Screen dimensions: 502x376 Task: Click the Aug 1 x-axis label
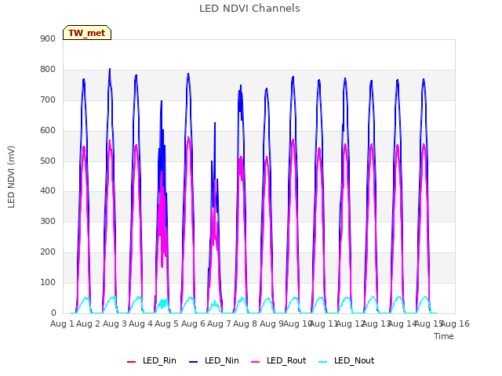click(62, 324)
